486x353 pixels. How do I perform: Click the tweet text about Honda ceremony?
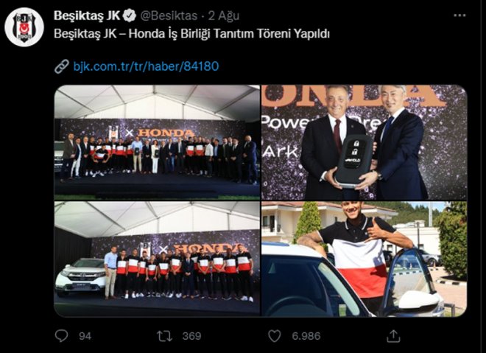point(191,33)
